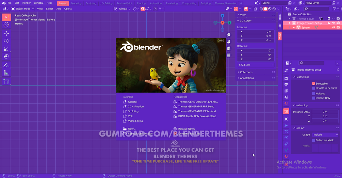Open the Modifiers properties wrench icon
The height and width of the screenshot is (178, 342).
tap(286, 125)
